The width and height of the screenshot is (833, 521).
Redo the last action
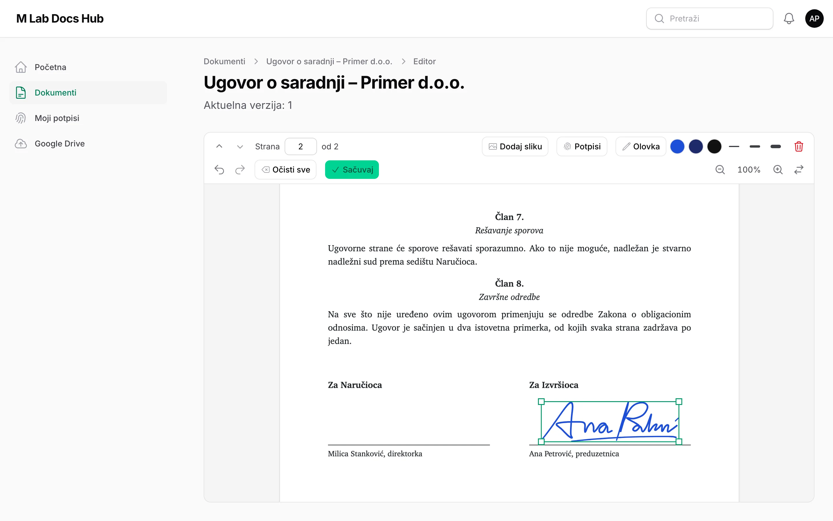(x=240, y=170)
